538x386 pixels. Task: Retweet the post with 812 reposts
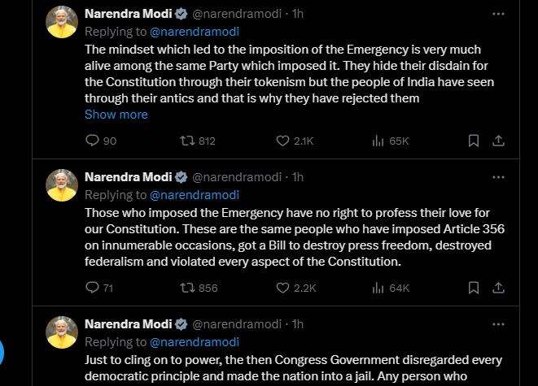(186, 141)
